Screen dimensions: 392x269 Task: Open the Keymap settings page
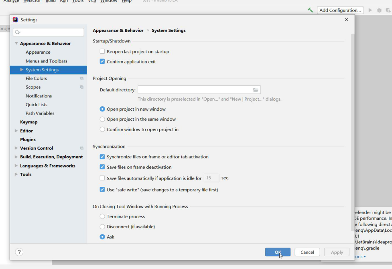pyautogui.click(x=28, y=122)
